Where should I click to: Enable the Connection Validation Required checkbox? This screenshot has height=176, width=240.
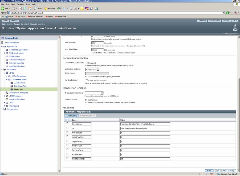coord(87,63)
